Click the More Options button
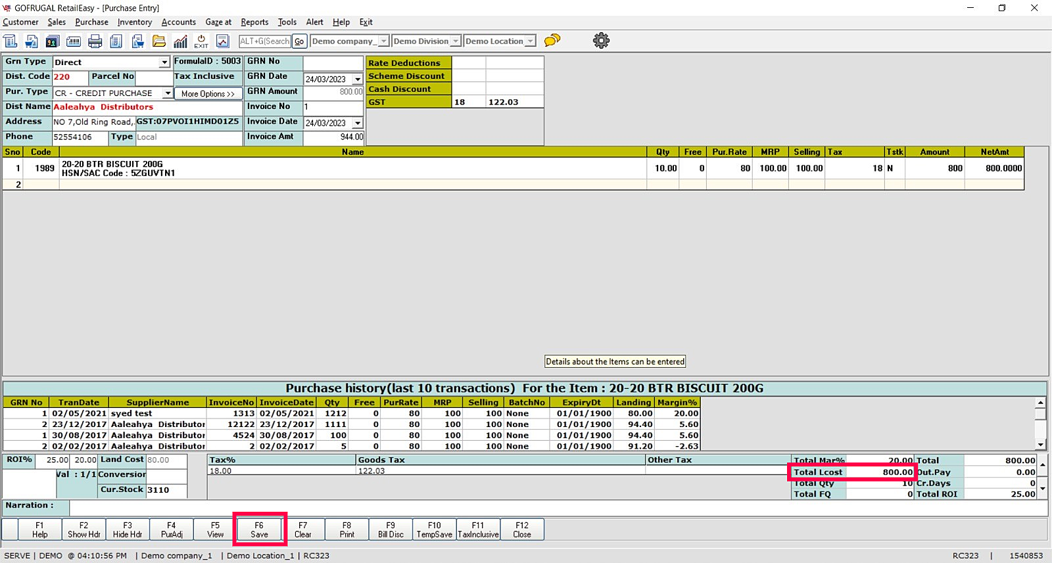The width and height of the screenshot is (1052, 563). 208,94
